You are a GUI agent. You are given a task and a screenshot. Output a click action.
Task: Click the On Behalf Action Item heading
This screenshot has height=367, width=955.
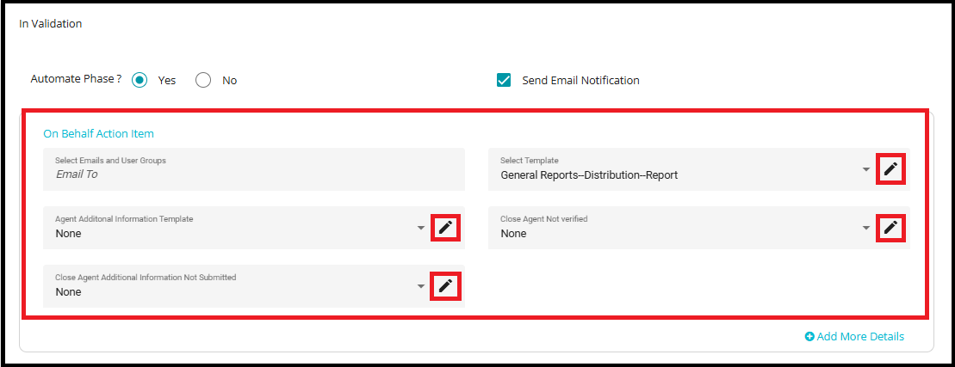[98, 134]
